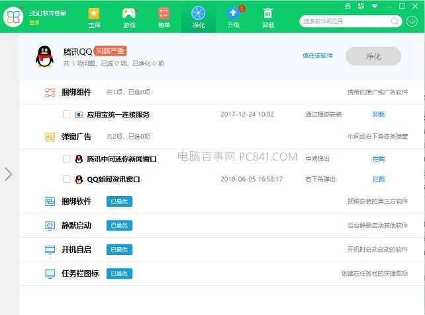Screen dimensions: 425x315
Task: Check the 应用宝统一连接服务 checkbox
Action: click(66, 114)
